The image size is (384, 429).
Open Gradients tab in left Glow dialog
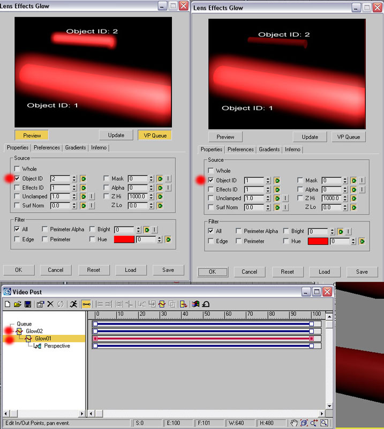76,148
